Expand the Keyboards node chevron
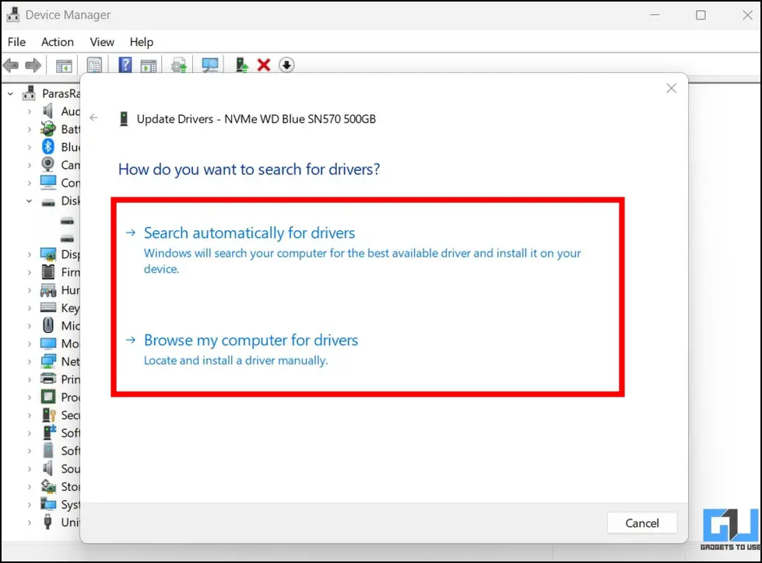 (x=29, y=308)
